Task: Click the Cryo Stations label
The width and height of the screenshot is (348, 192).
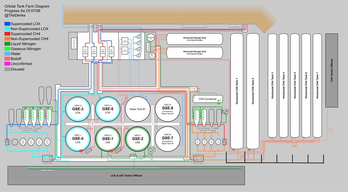Action: tap(235, 26)
